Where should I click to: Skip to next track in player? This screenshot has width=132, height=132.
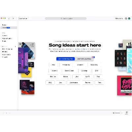point(10,113)
